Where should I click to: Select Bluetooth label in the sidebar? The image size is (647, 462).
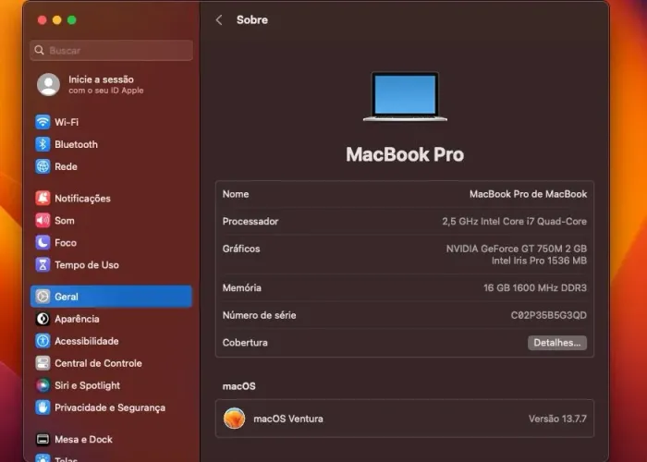point(77,144)
